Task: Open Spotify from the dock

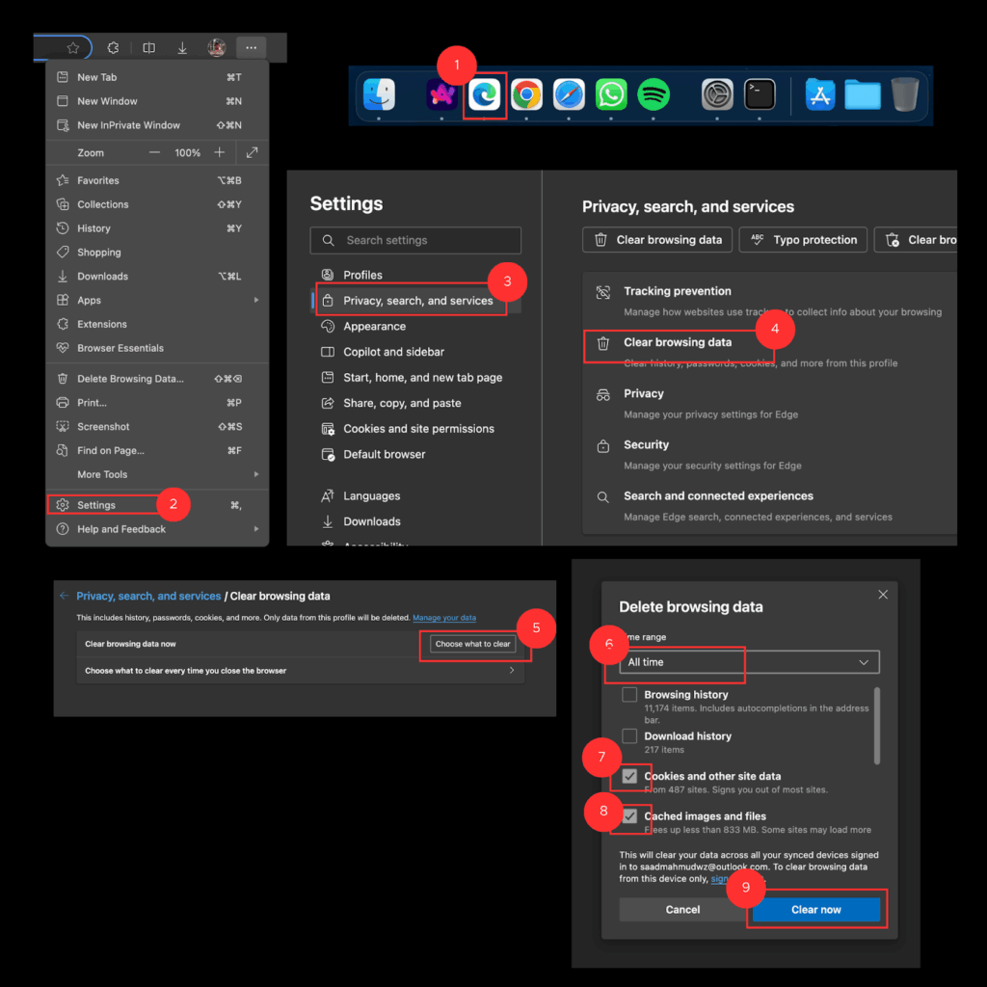Action: click(x=653, y=95)
